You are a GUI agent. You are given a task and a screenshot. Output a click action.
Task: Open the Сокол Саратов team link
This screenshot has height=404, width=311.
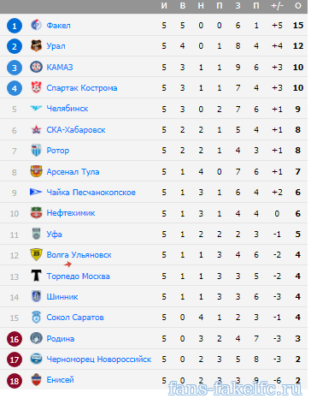click(x=75, y=318)
